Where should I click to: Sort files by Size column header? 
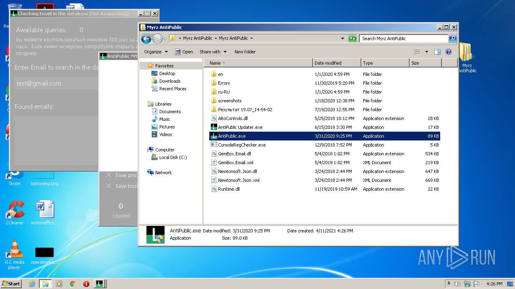click(x=425, y=63)
